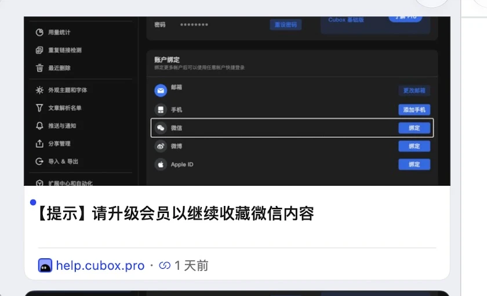487x296 pixels.
Task: Click the Apple logo icon
Action: 161,164
